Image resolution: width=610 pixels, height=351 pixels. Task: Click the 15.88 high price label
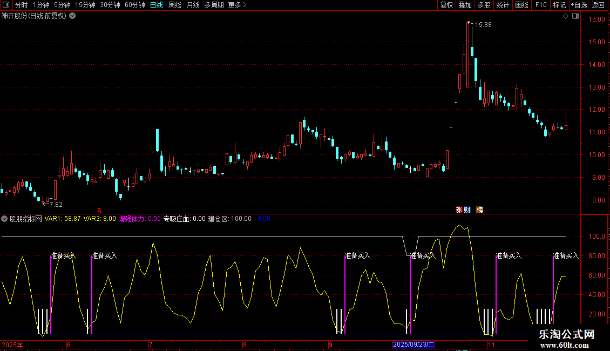coord(483,25)
